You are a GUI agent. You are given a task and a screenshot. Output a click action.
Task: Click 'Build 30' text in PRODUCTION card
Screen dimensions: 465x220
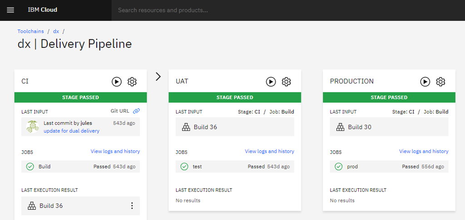[x=360, y=127]
